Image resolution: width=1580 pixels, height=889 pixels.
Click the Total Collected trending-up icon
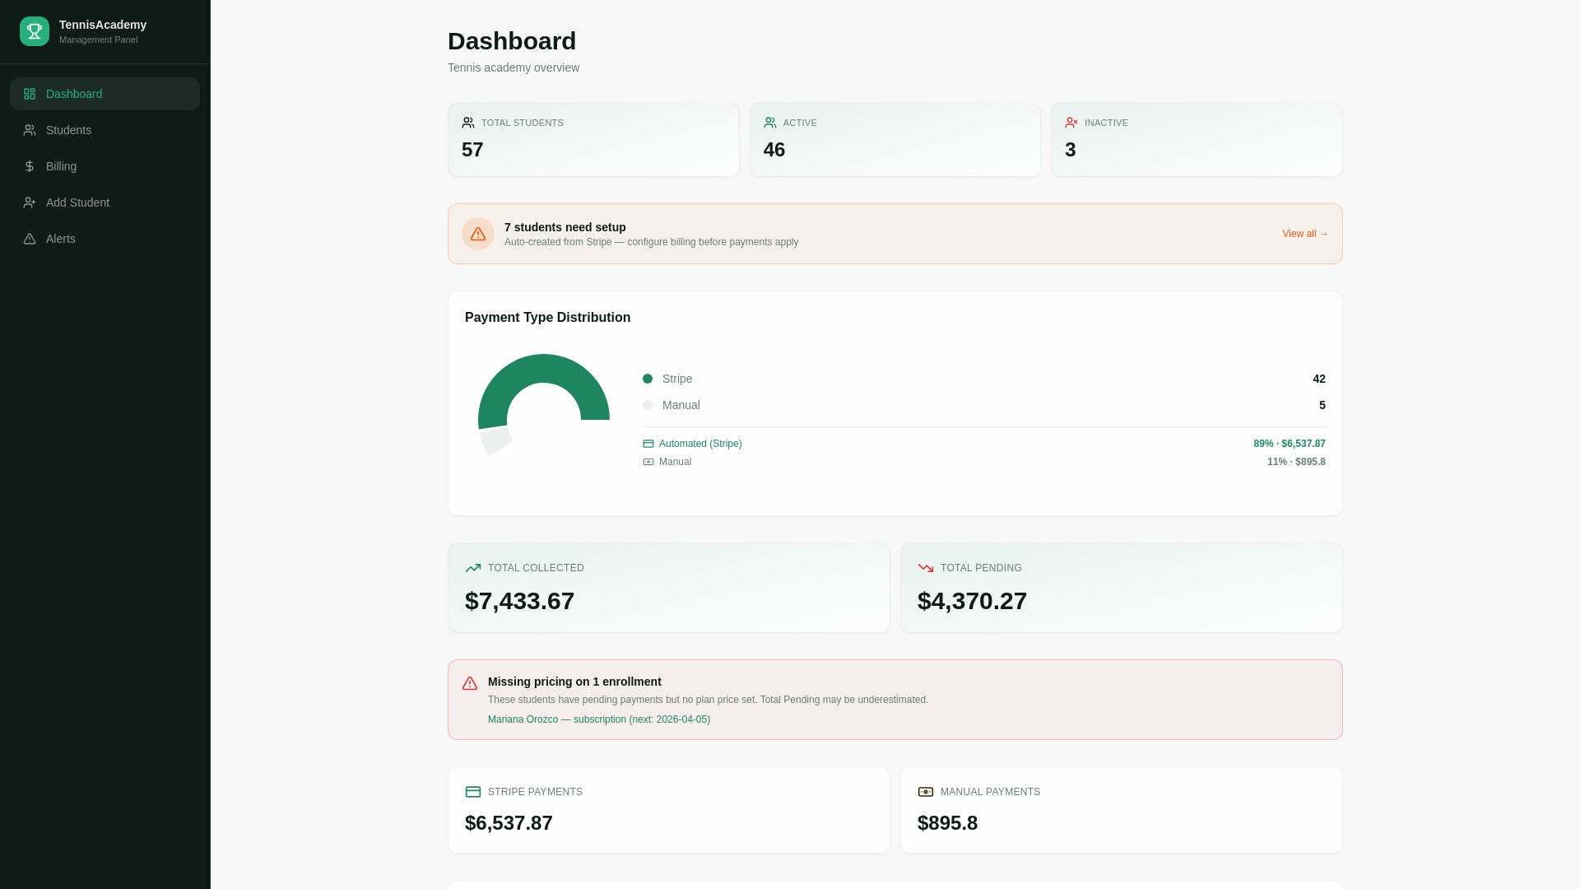(473, 568)
